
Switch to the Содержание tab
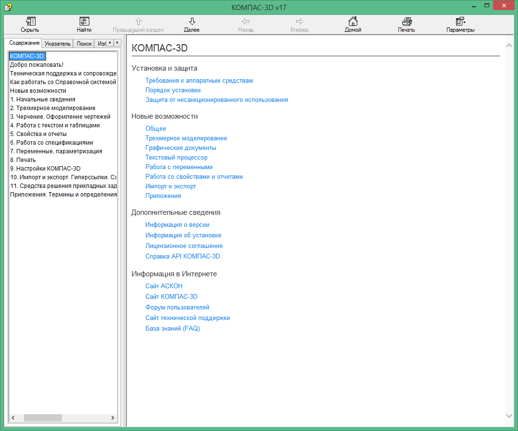24,43
